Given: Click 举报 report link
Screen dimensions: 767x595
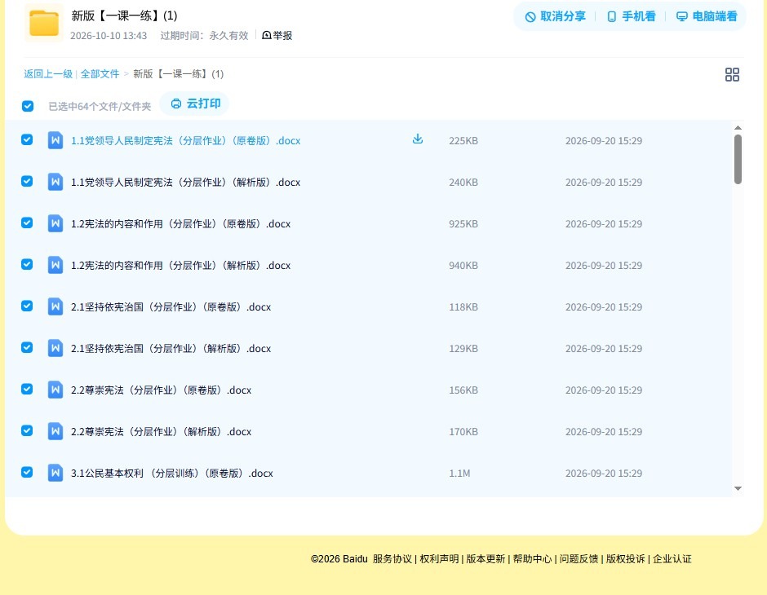Looking at the screenshot, I should coord(277,35).
